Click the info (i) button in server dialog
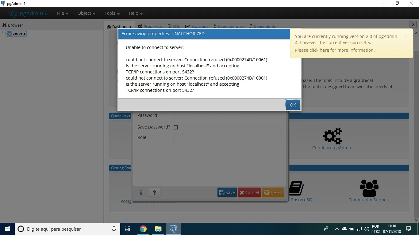The height and width of the screenshot is (235, 419). tap(141, 192)
